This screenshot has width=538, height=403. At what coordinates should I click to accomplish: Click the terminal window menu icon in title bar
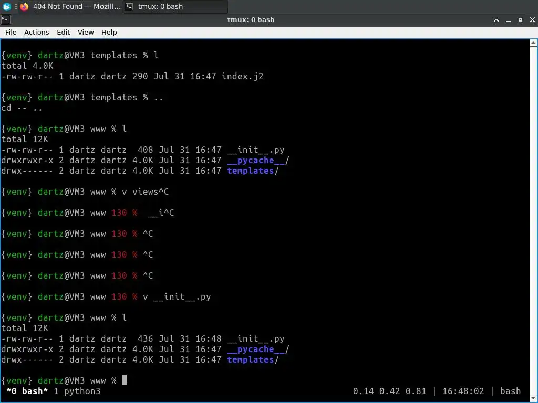click(5, 19)
